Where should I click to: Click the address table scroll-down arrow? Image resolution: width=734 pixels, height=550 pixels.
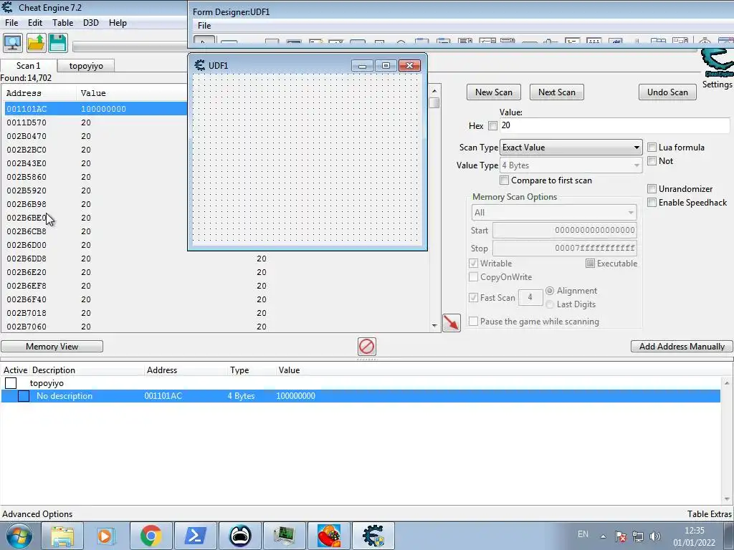click(x=727, y=499)
